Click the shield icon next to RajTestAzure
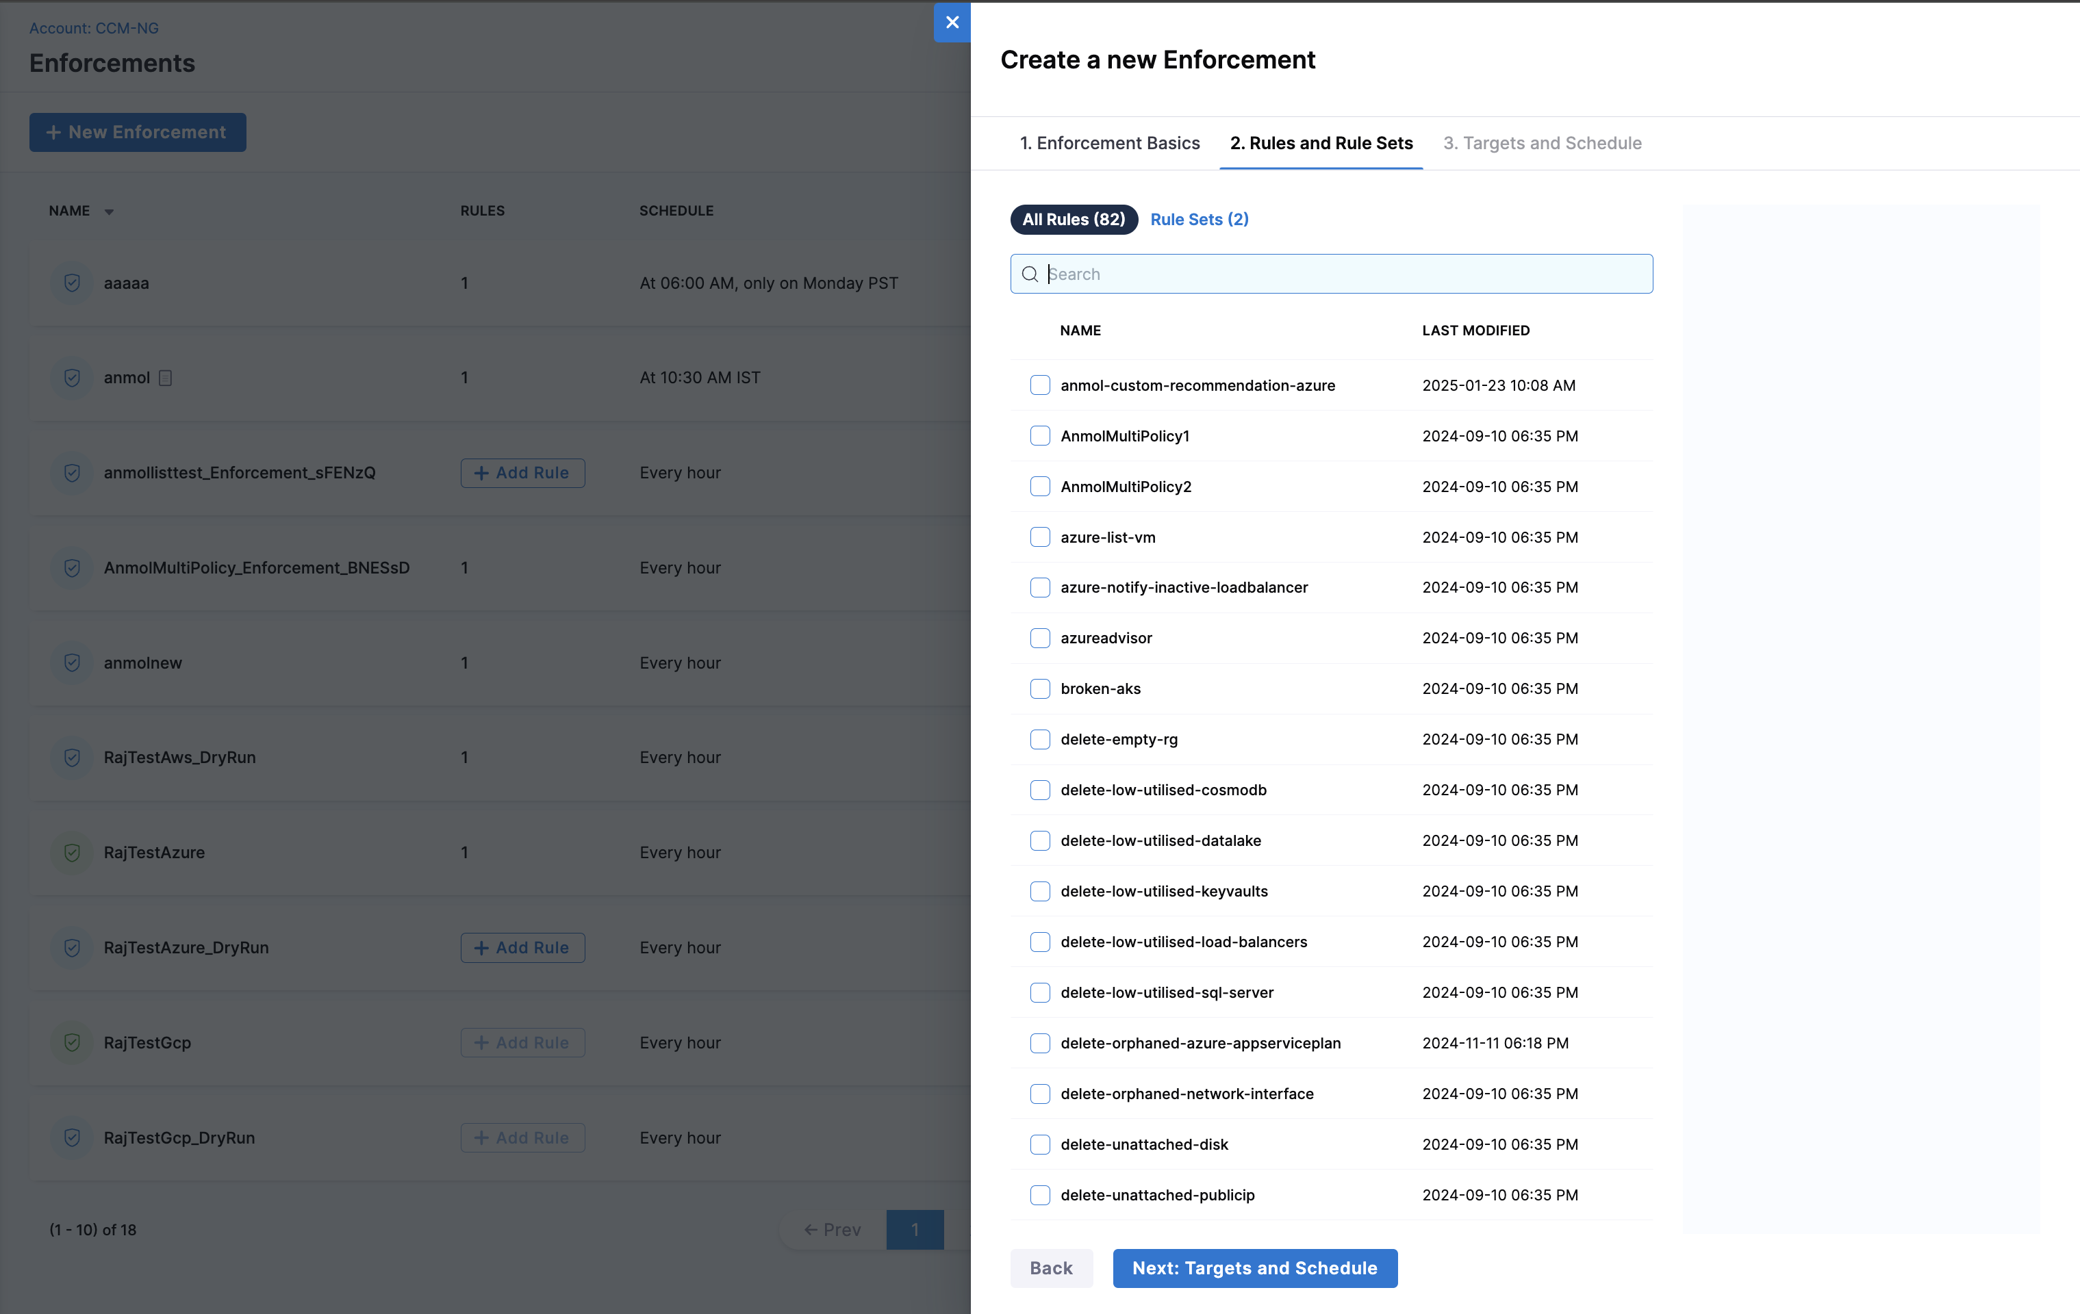Screen dimensions: 2080x1314 click(73, 853)
